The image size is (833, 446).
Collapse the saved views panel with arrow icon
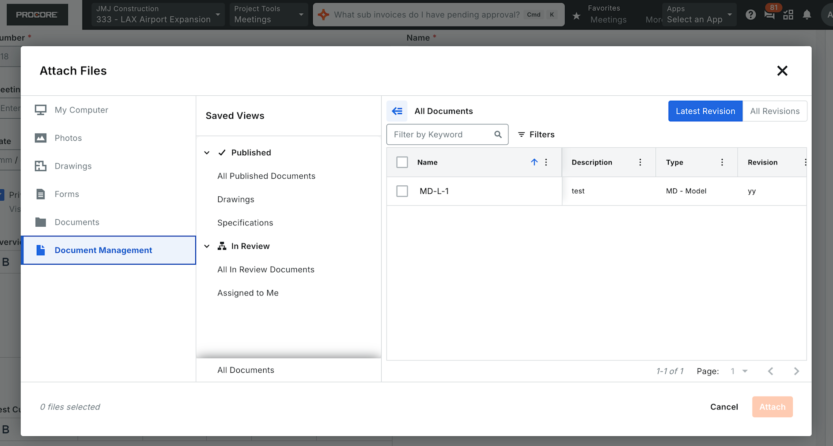(397, 111)
